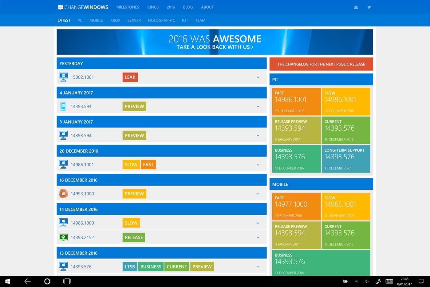Expand the 14986.1000 build row
Screen dimensions: 430x287
(x=258, y=223)
